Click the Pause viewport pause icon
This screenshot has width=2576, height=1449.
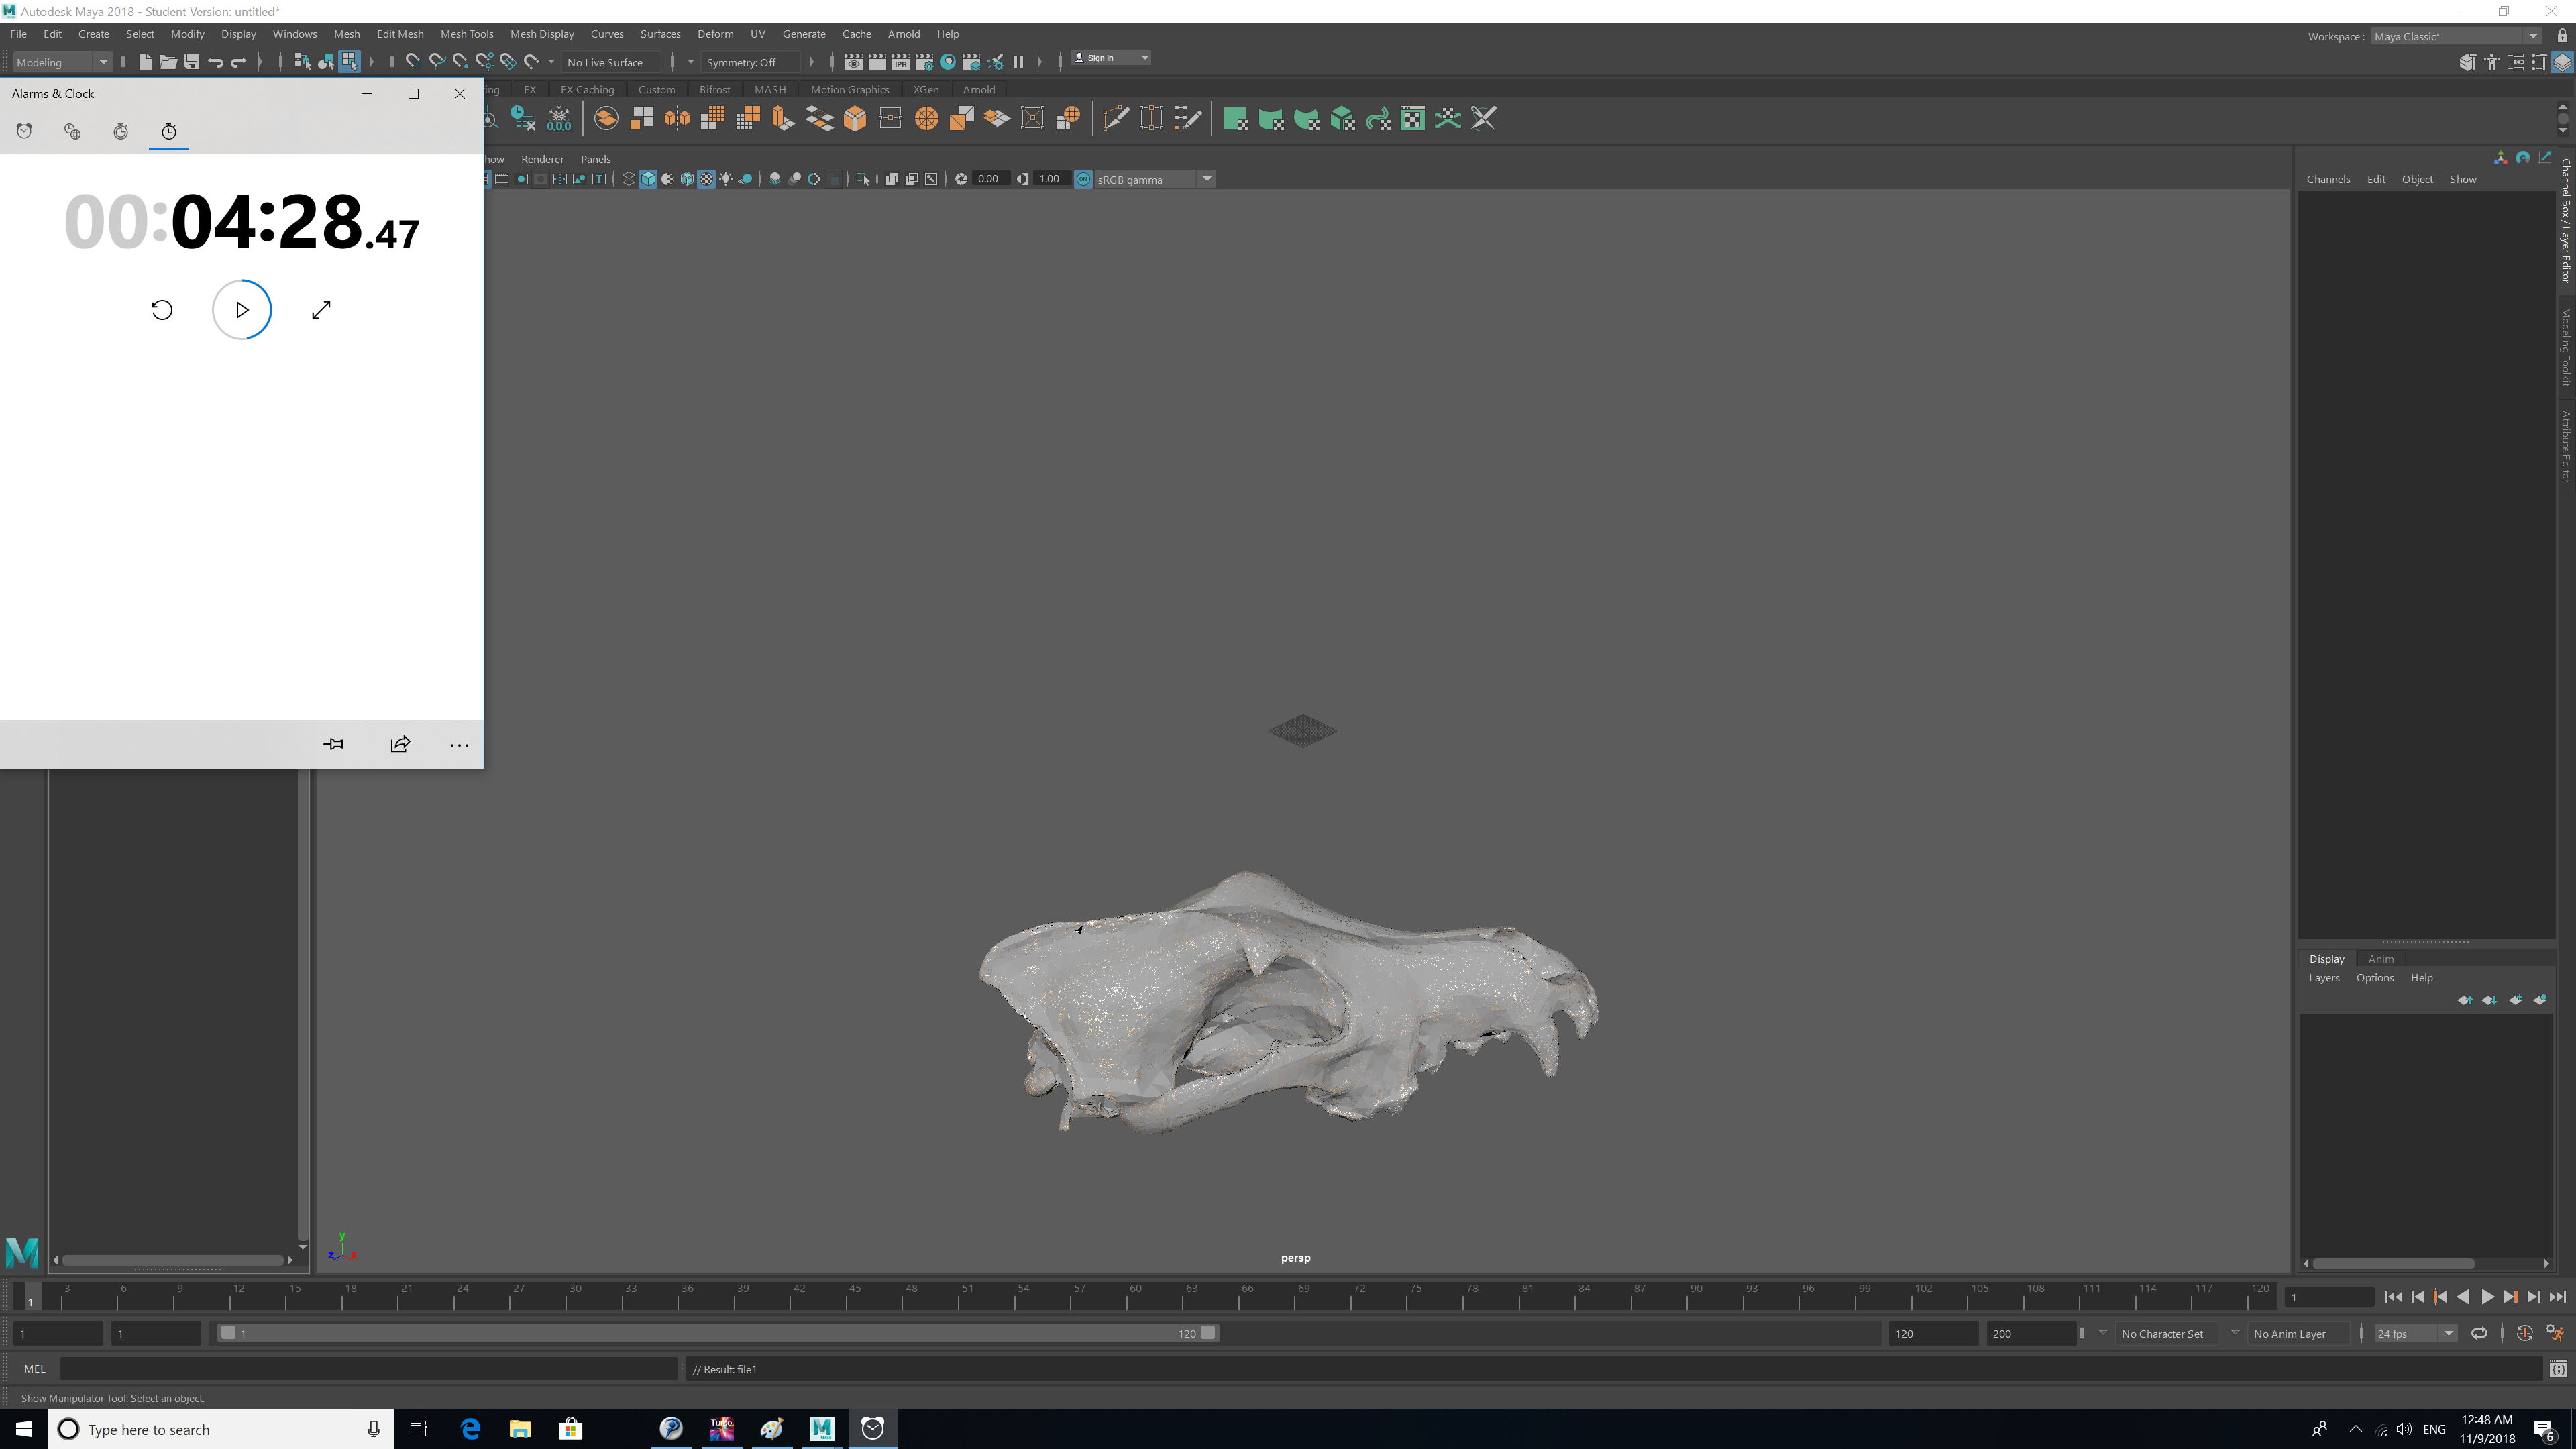point(1018,62)
